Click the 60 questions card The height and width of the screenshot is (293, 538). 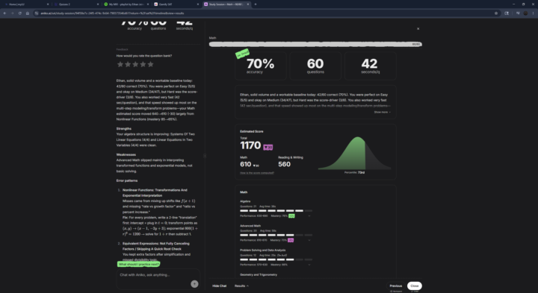315,66
